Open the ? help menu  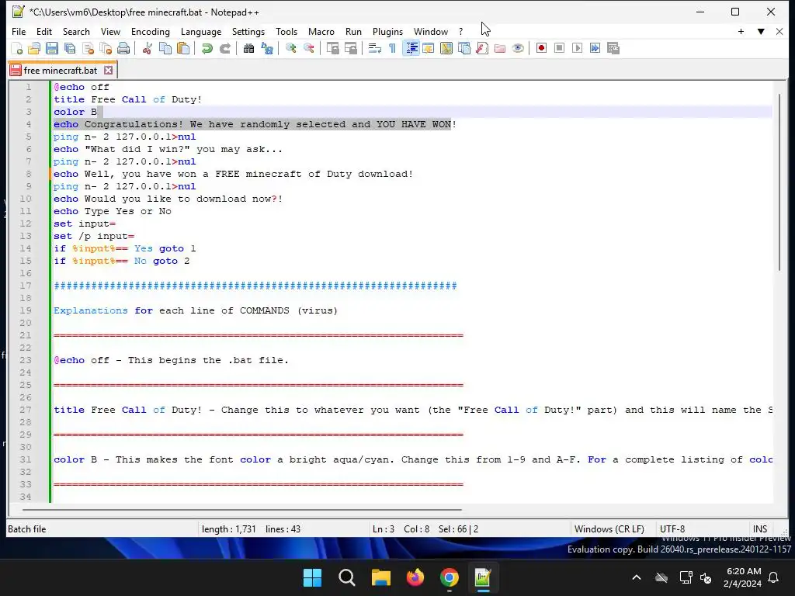point(461,31)
